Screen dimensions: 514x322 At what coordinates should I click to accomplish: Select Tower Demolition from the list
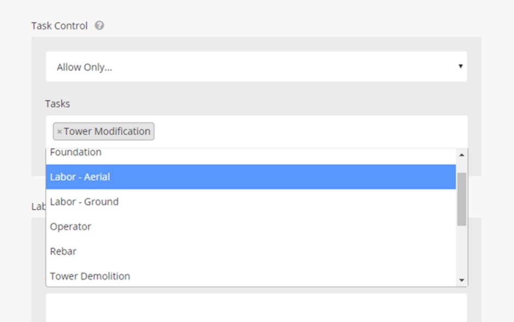click(x=90, y=276)
